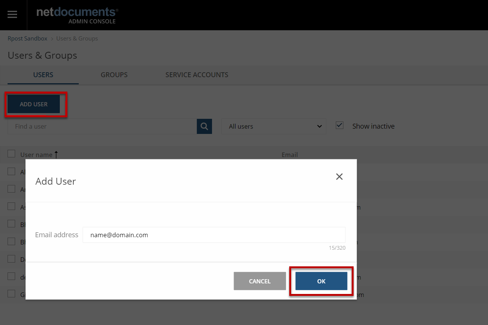The image size is (488, 325).
Task: Navigate to Rpost Sandbox via breadcrumb
Action: [x=27, y=38]
